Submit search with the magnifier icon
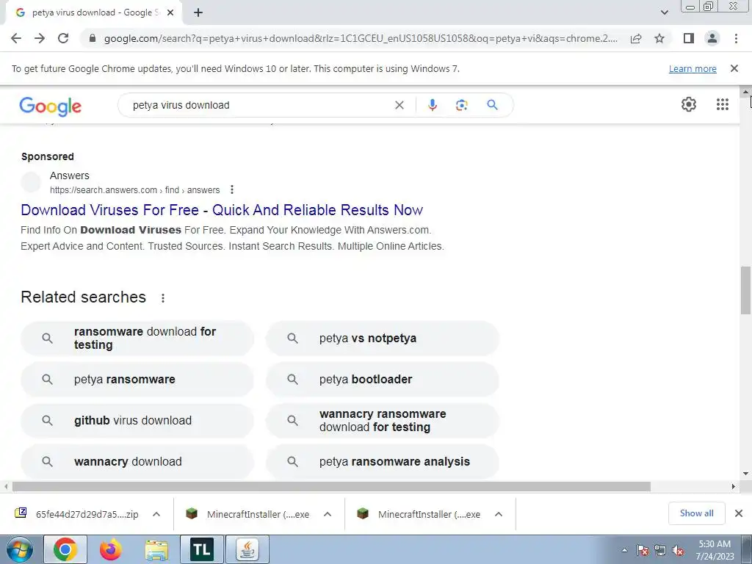The height and width of the screenshot is (564, 752). click(492, 105)
